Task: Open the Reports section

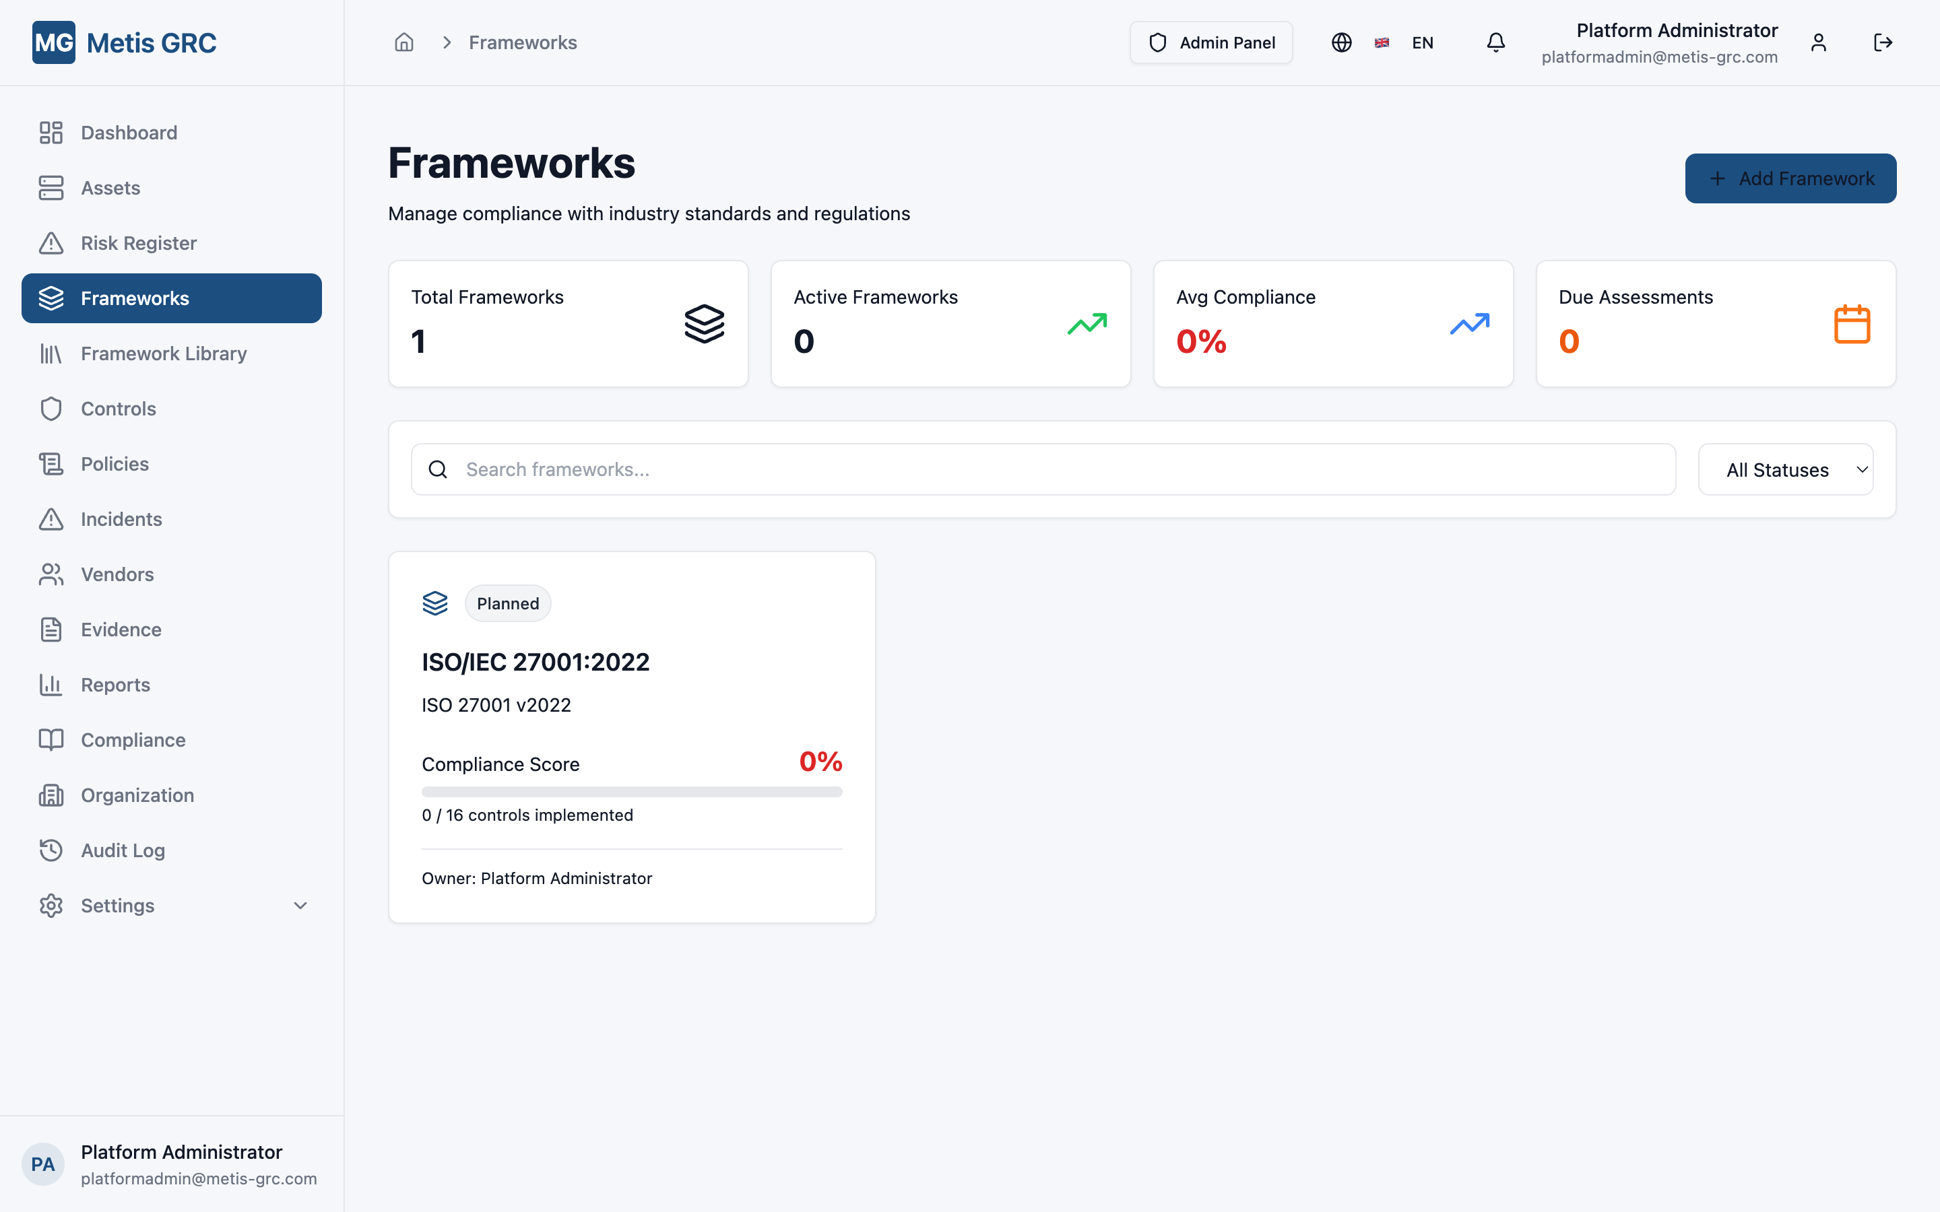Action: (x=115, y=685)
